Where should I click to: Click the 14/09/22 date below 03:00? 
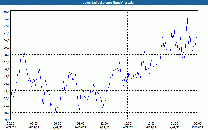tap(34, 127)
